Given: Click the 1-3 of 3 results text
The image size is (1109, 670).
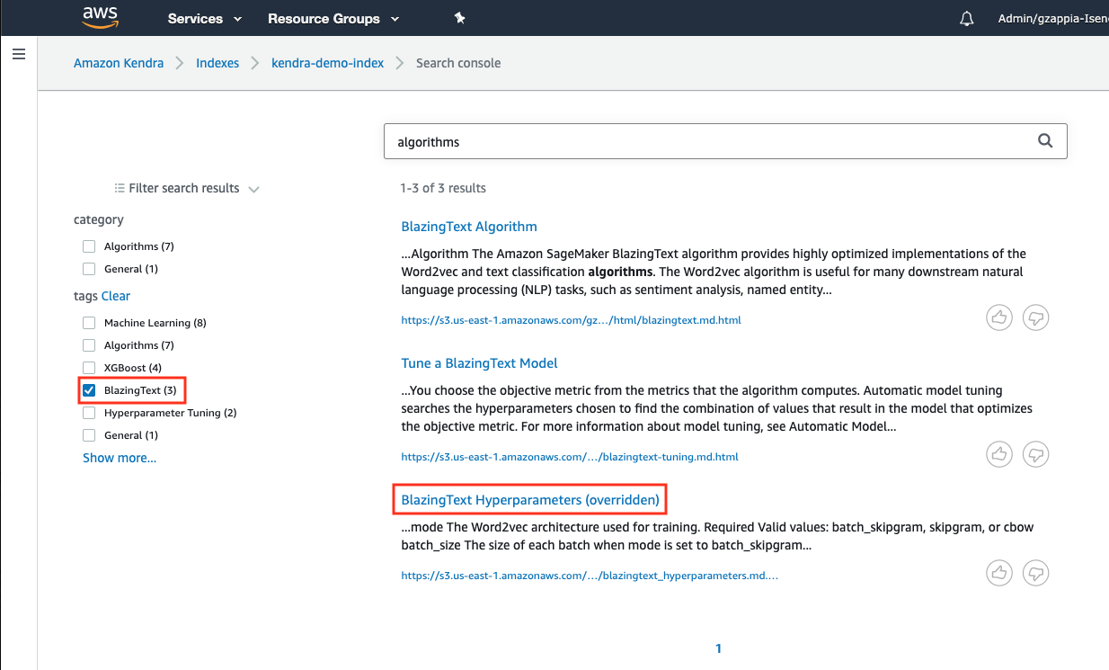Looking at the screenshot, I should [x=443, y=188].
